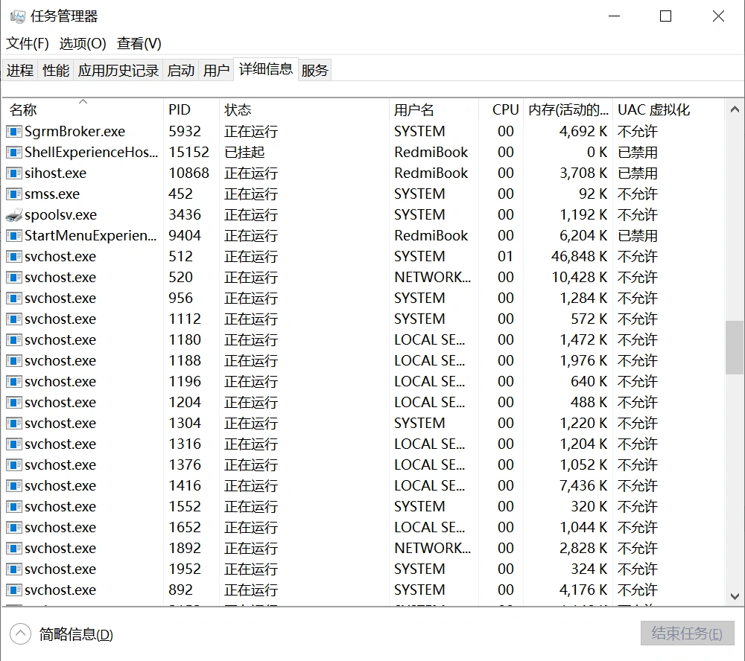
Task: Click icon of svchost.exe with PID 1892
Action: point(13,549)
